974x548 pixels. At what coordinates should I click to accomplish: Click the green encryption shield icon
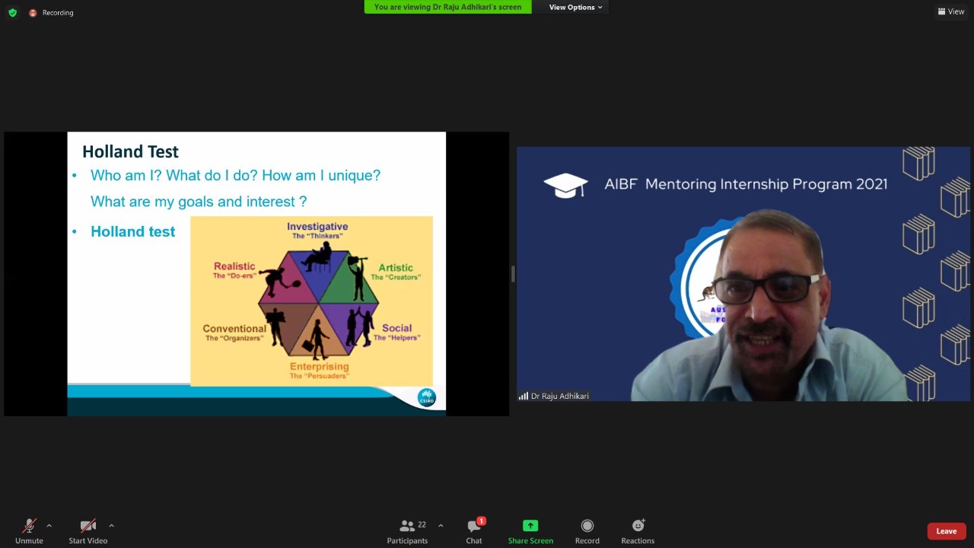[x=12, y=12]
